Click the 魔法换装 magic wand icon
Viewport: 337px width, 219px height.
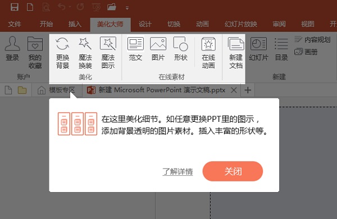(x=85, y=53)
